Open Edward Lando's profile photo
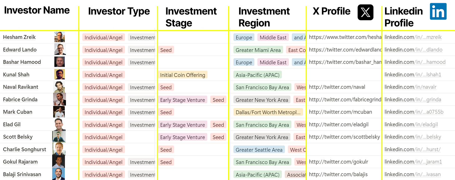455x180 pixels. (60, 49)
